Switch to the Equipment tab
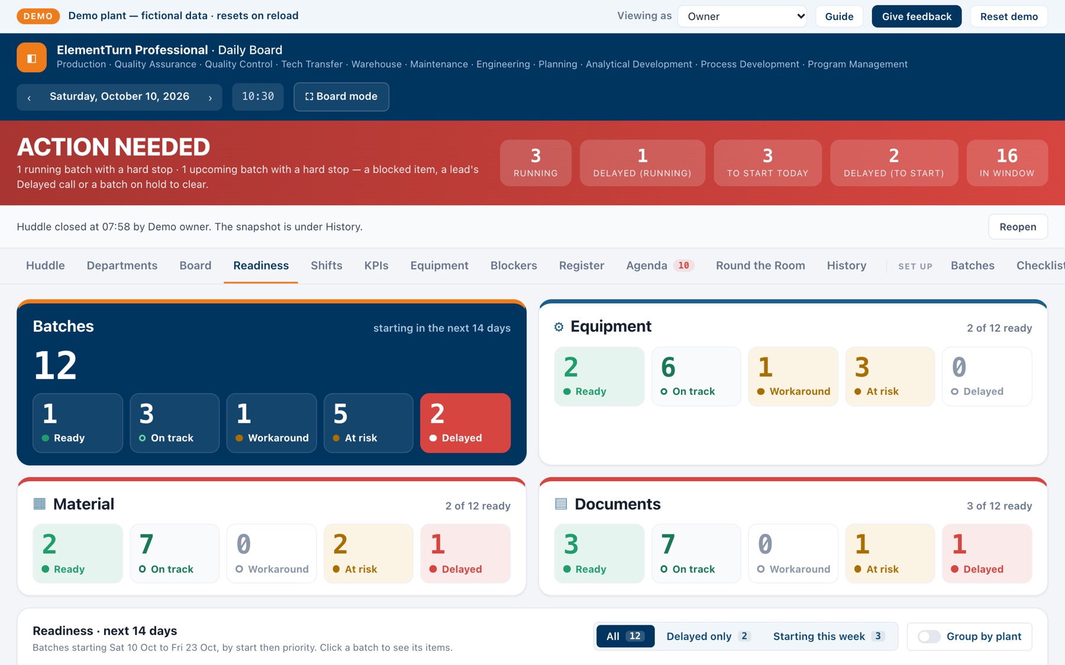Screen dimensions: 1065x665 [440, 265]
